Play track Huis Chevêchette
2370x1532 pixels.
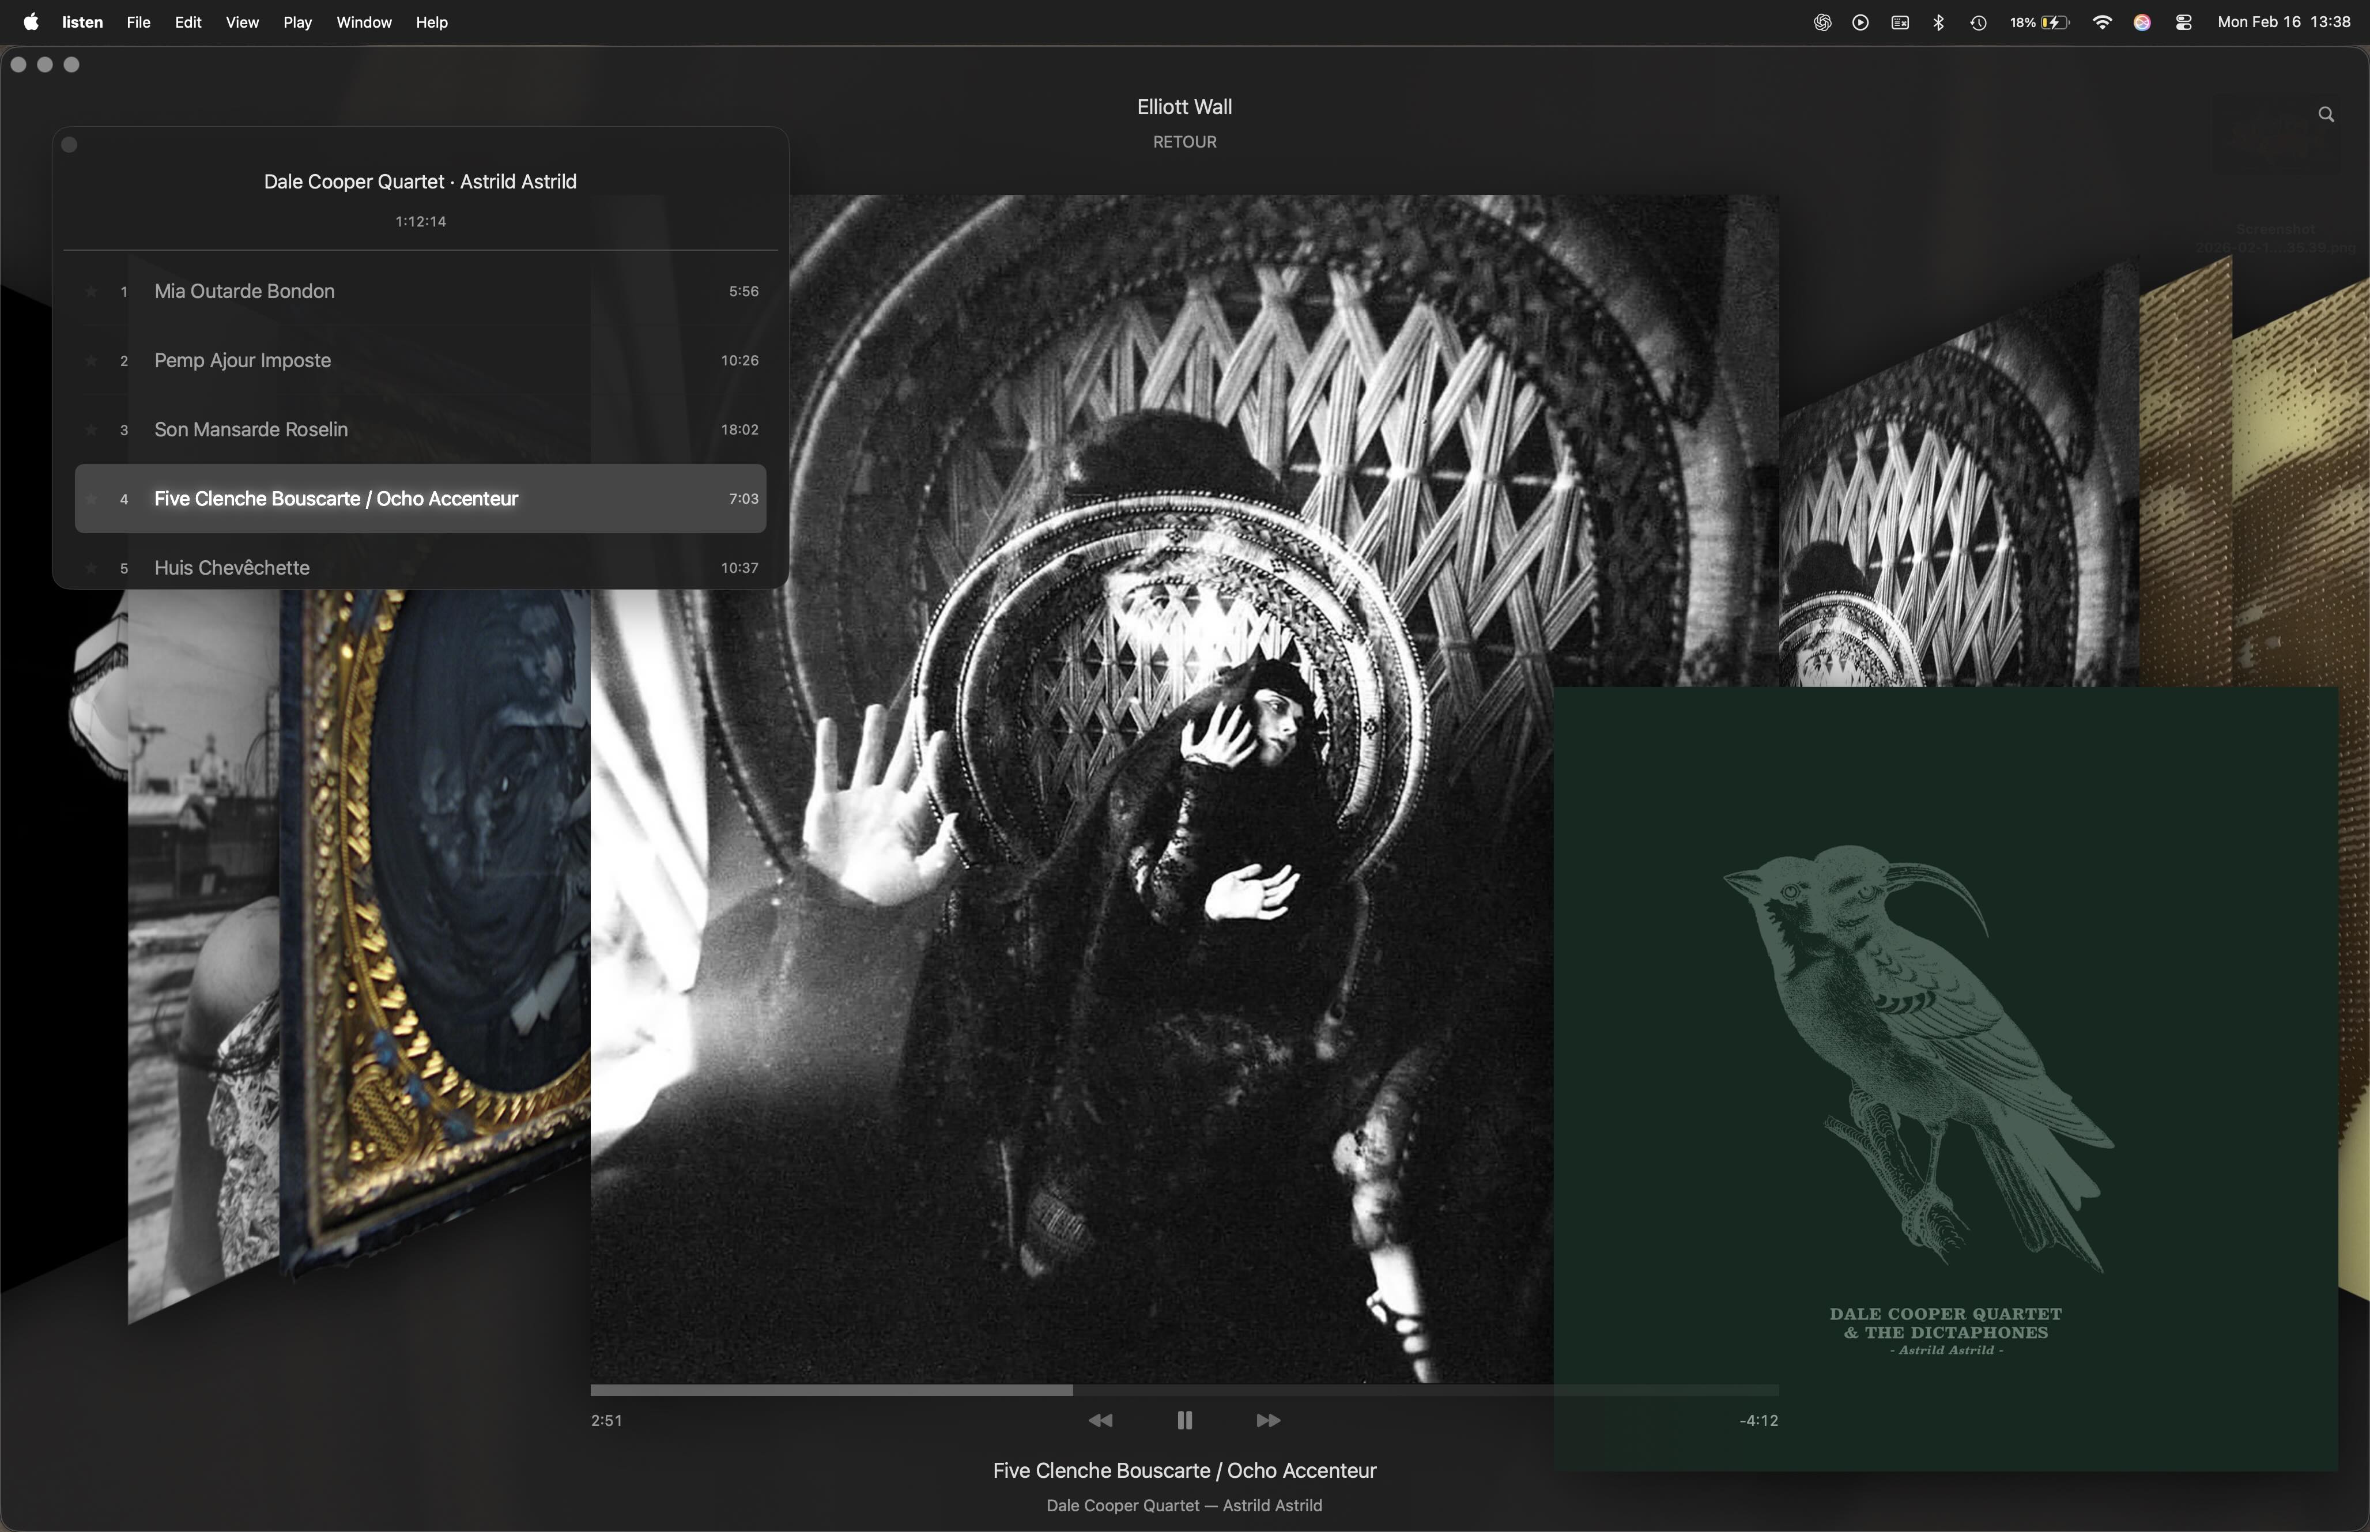(x=231, y=568)
